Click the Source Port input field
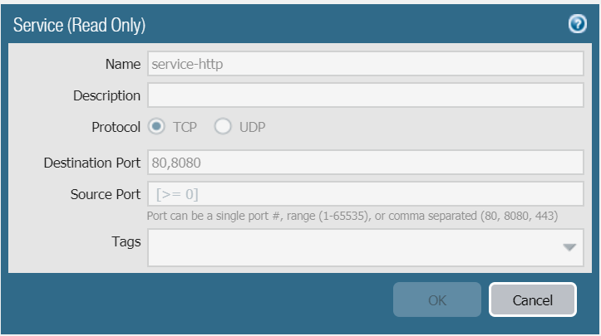The height and width of the screenshot is (336, 601). (366, 194)
